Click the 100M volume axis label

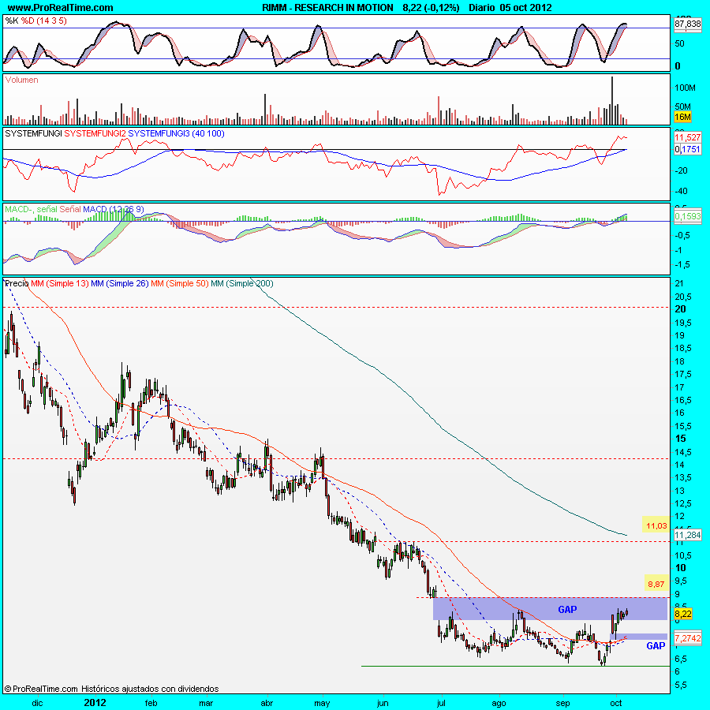point(685,88)
